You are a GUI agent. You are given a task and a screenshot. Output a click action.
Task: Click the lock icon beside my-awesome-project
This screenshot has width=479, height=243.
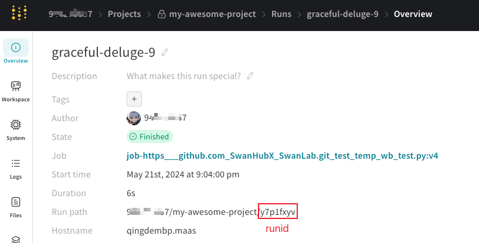pos(161,14)
